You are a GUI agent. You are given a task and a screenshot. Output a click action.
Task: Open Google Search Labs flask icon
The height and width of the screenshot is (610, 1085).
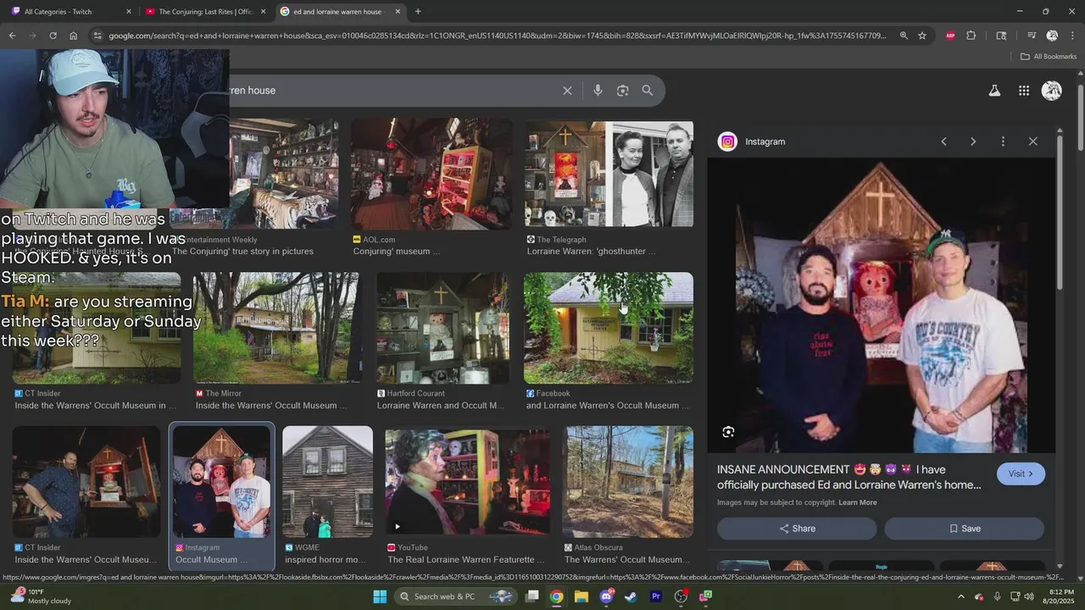pos(994,91)
